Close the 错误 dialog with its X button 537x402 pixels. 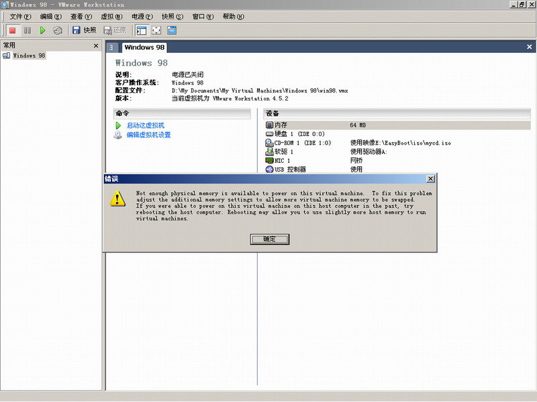(x=430, y=179)
